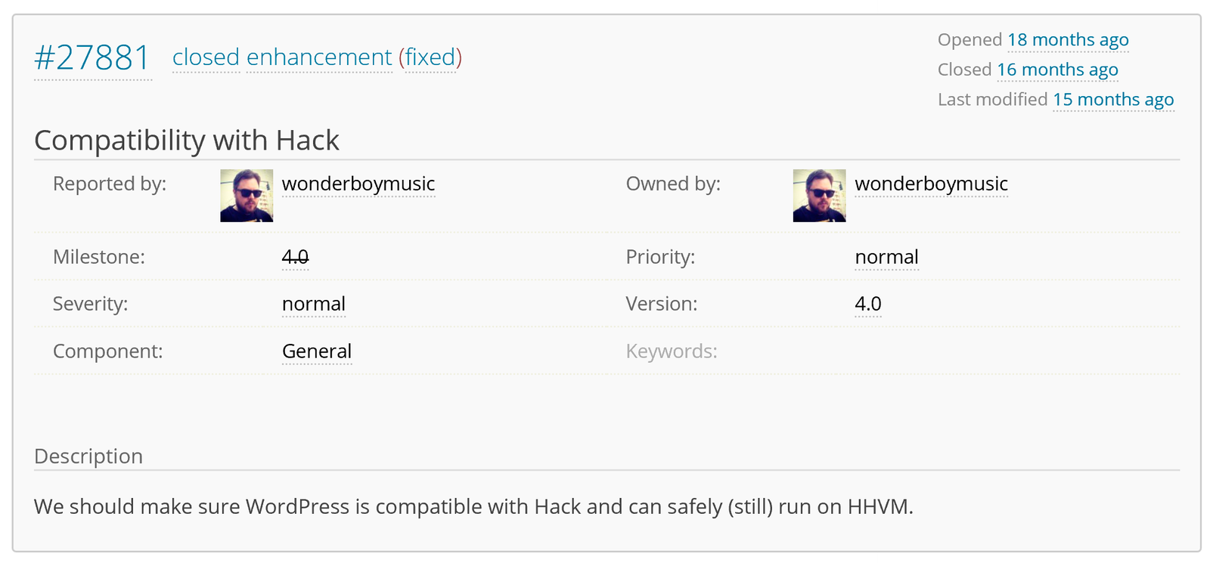1210x563 pixels.
Task: Click the 'Keywords:' field label
Action: [x=672, y=351]
